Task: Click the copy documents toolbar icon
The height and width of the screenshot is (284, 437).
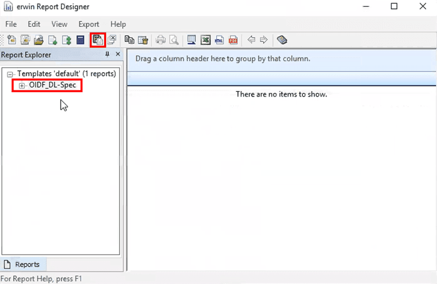Action: [x=130, y=40]
